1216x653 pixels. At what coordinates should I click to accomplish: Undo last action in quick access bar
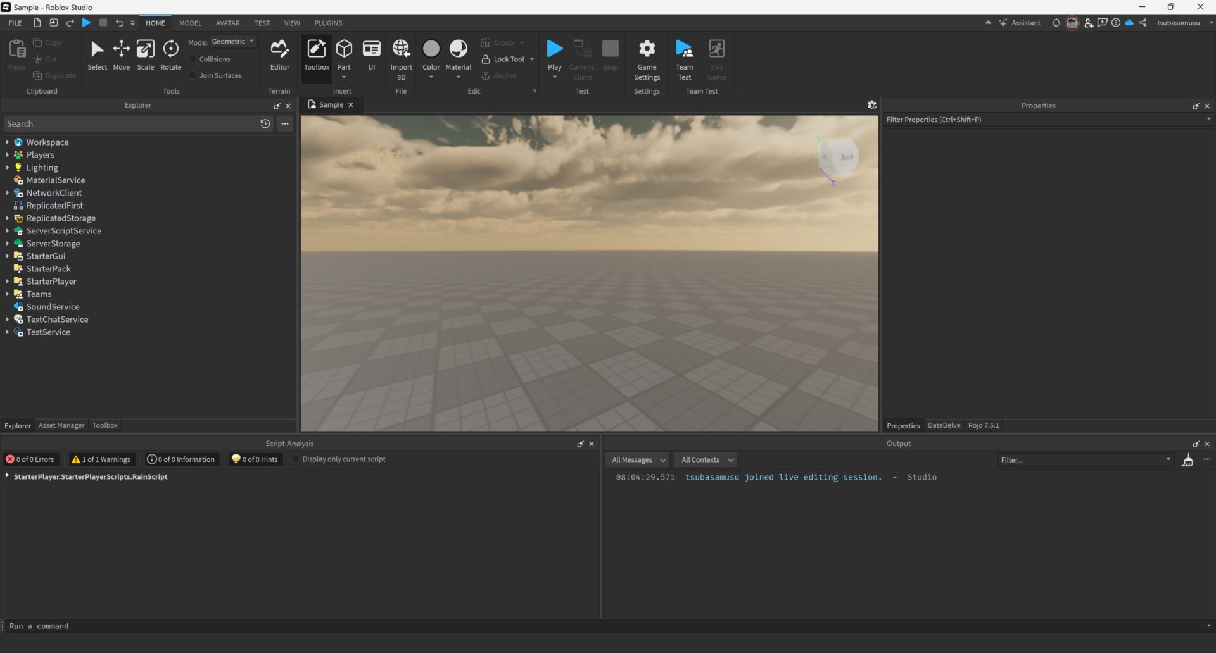[x=119, y=23]
